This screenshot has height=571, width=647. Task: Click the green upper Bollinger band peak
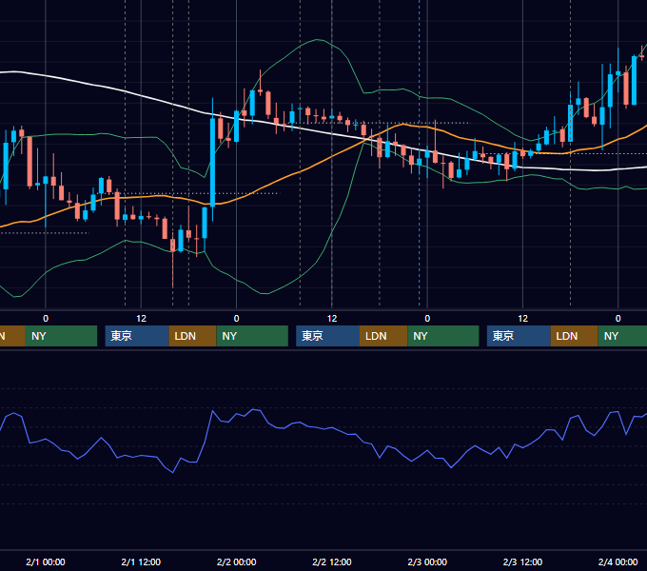318,40
